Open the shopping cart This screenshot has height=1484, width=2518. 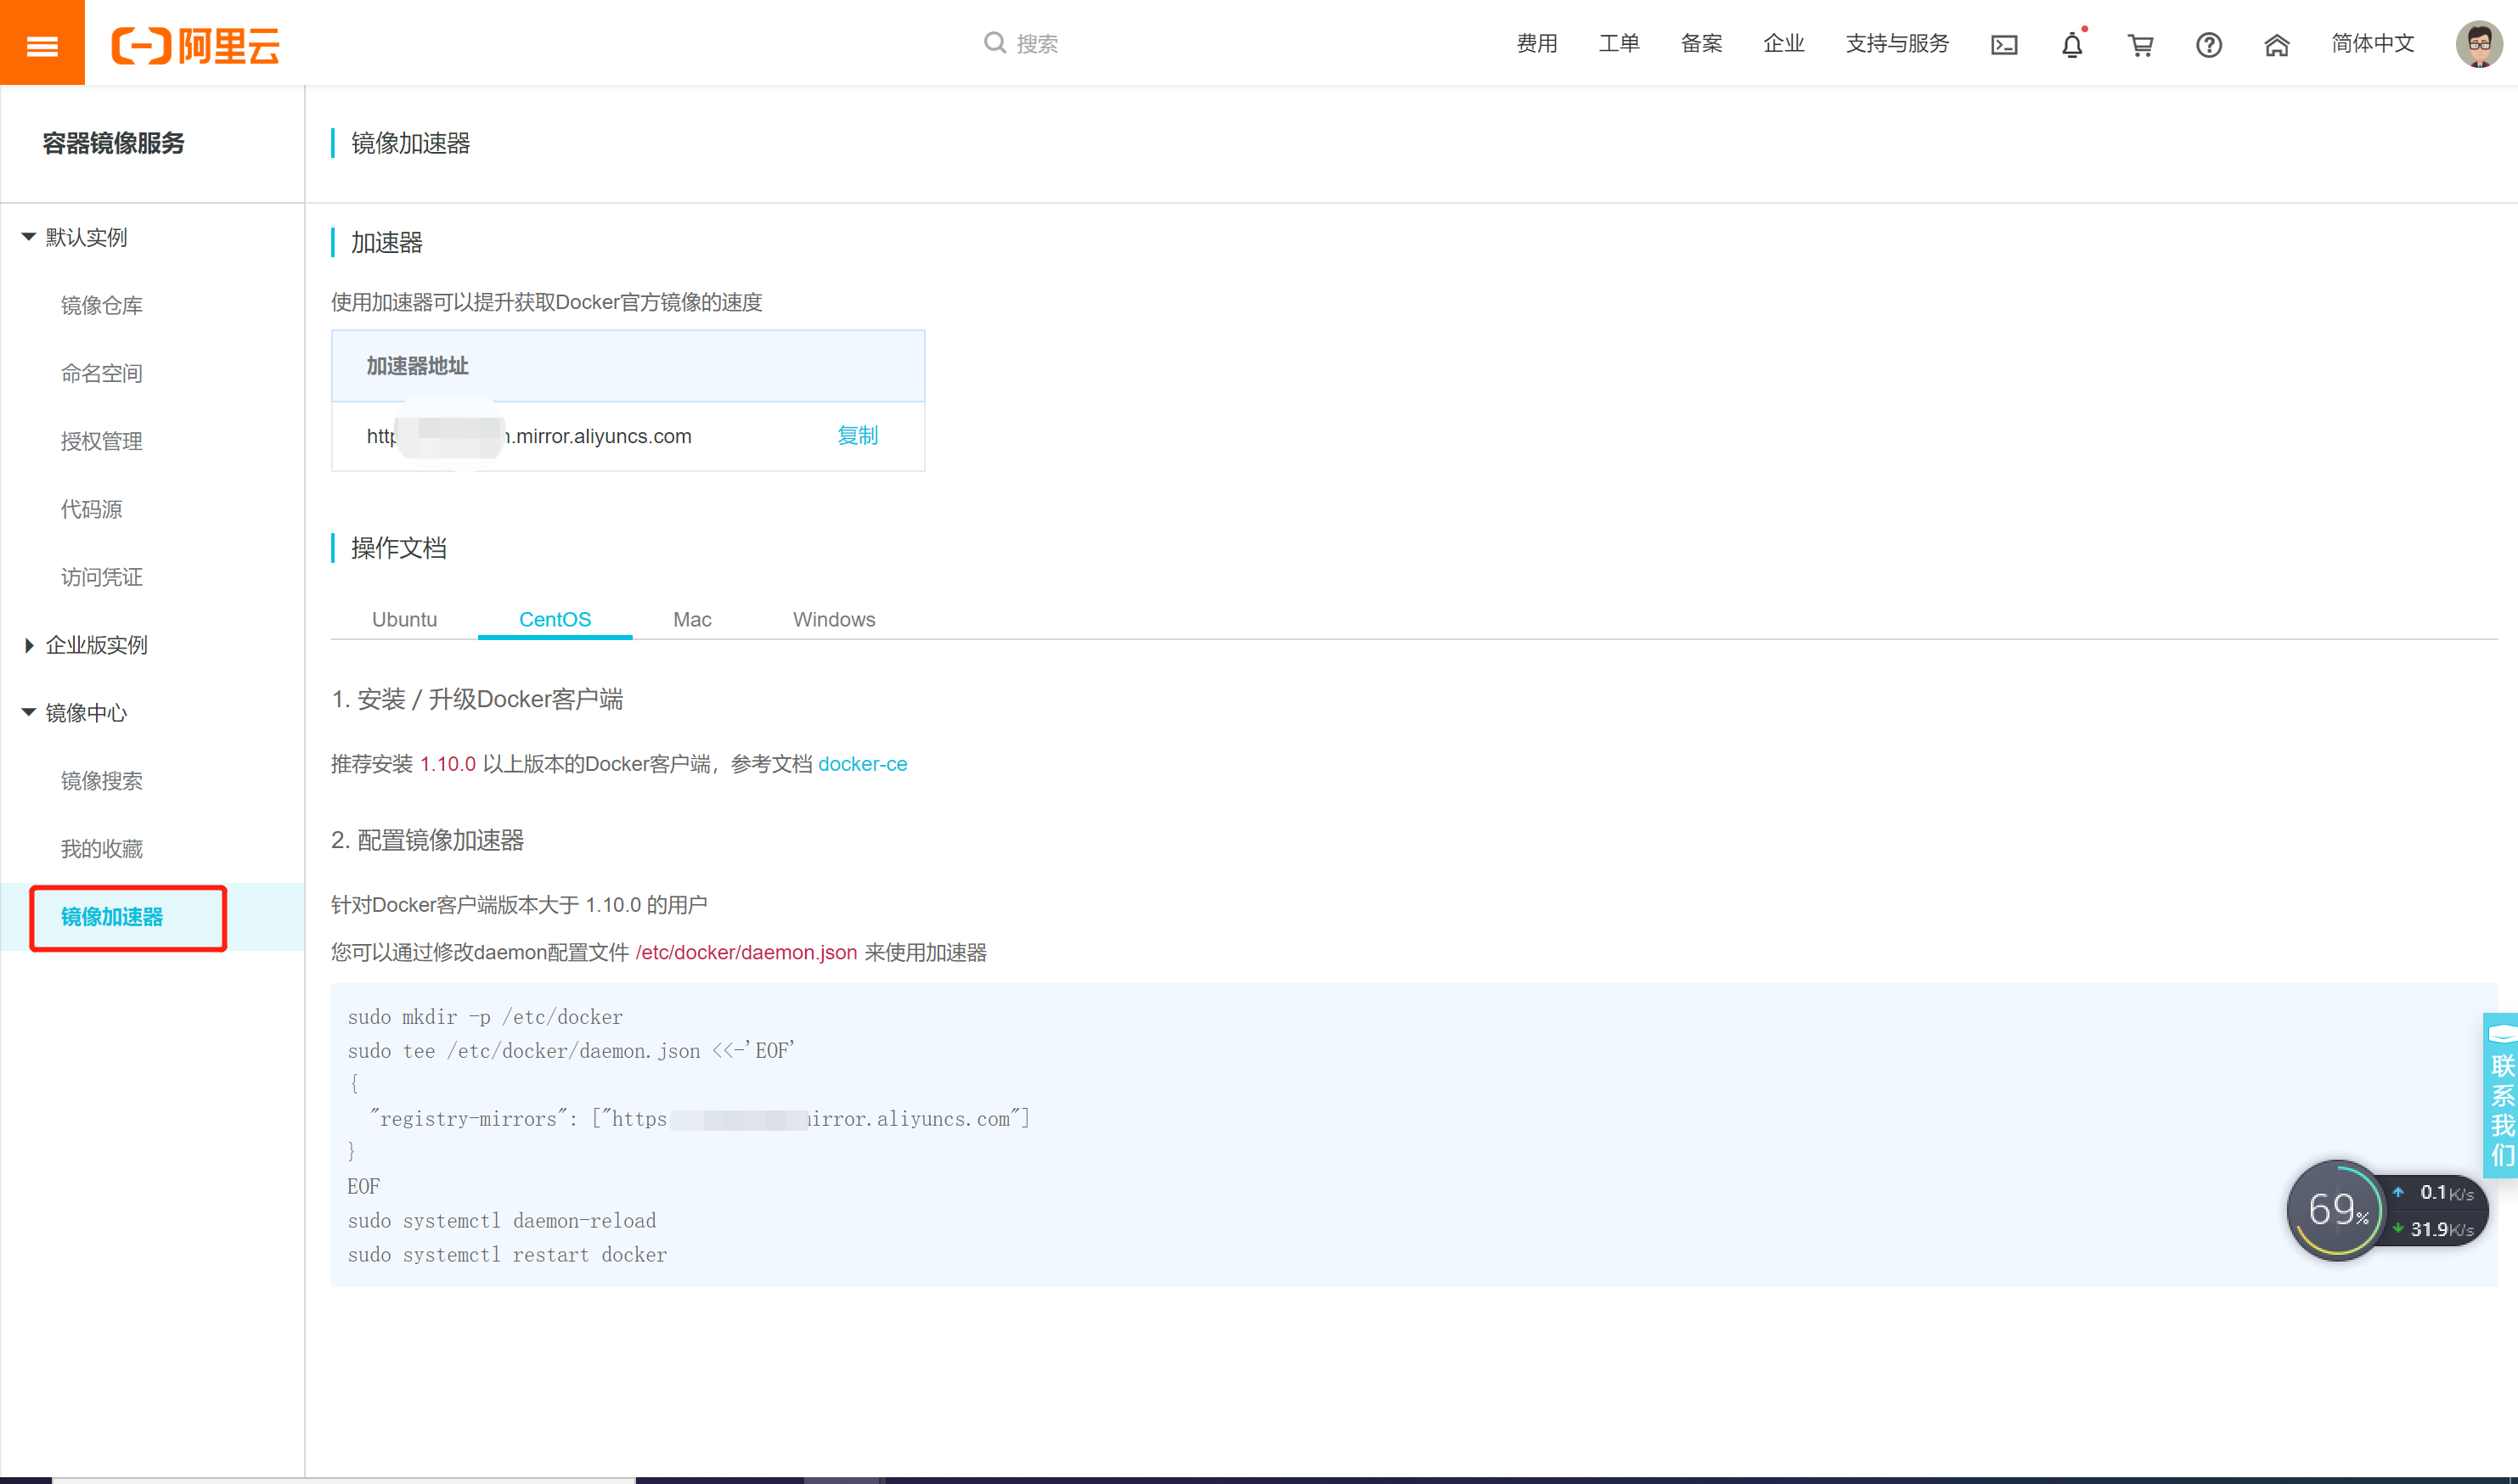coord(2140,44)
